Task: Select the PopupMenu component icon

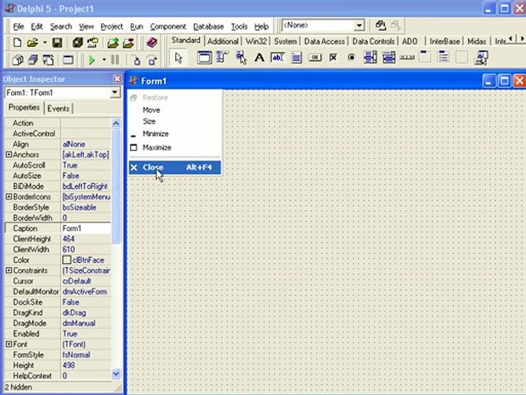Action: (x=241, y=58)
